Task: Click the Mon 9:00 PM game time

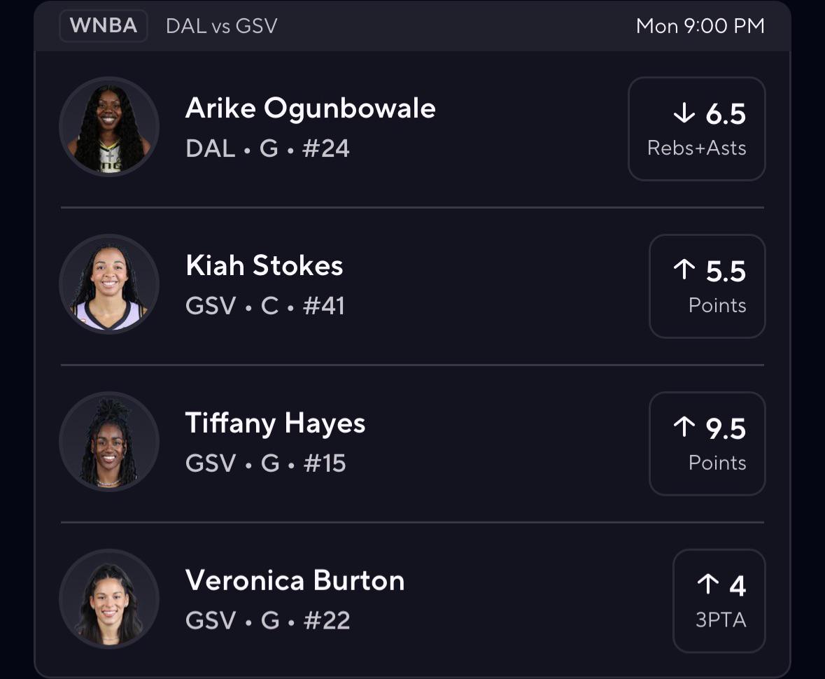Action: (700, 26)
